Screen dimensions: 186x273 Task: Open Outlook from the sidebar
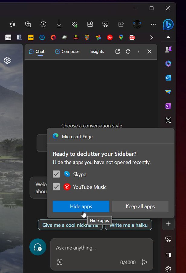[x=168, y=78]
